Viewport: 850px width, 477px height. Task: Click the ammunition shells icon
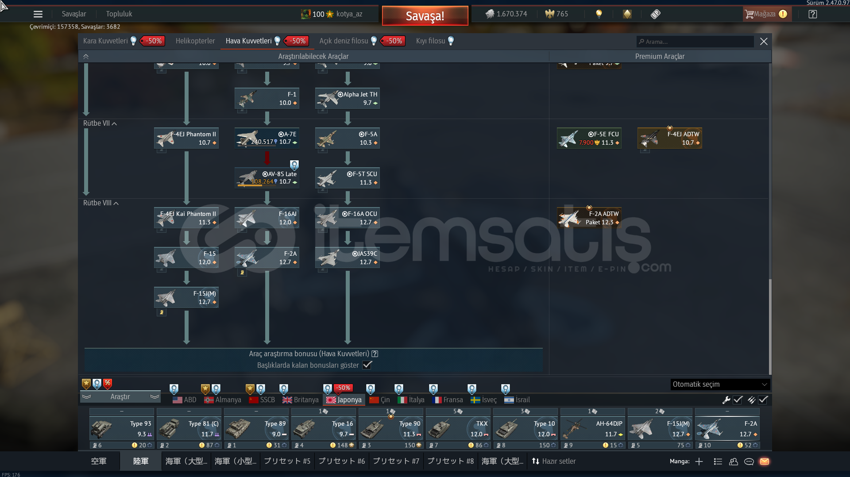pyautogui.click(x=751, y=400)
